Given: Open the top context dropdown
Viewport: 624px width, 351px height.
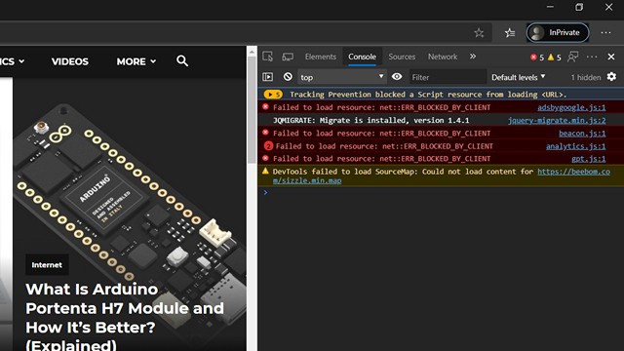Looking at the screenshot, I should point(342,77).
